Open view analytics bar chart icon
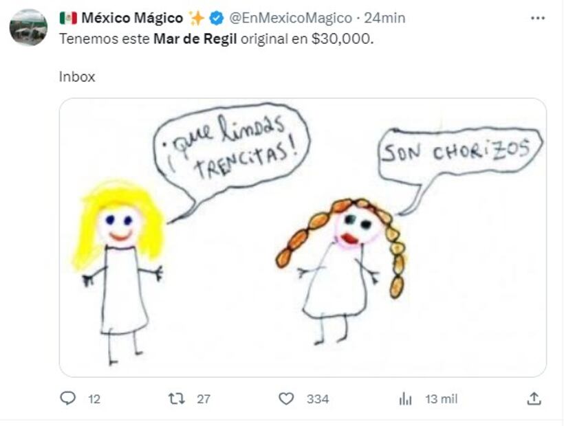The width and height of the screenshot is (566, 426). click(x=406, y=399)
